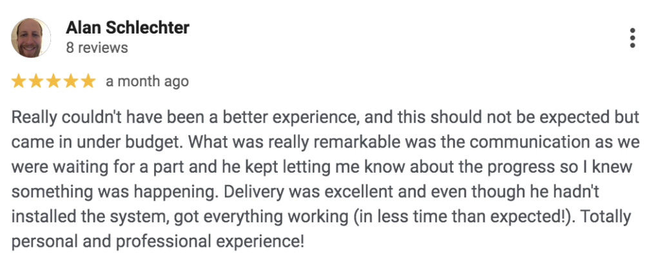The image size is (660, 272).
Task: Click the second gold rating star
Action: pyautogui.click(x=36, y=81)
